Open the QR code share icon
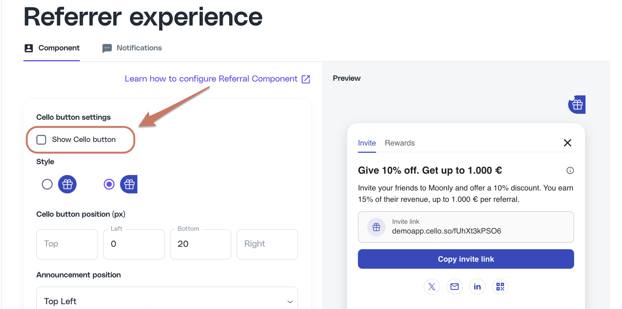Viewport: 622px width, 309px height. click(500, 287)
